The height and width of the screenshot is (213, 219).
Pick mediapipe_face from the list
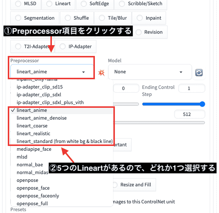[x=34, y=149]
